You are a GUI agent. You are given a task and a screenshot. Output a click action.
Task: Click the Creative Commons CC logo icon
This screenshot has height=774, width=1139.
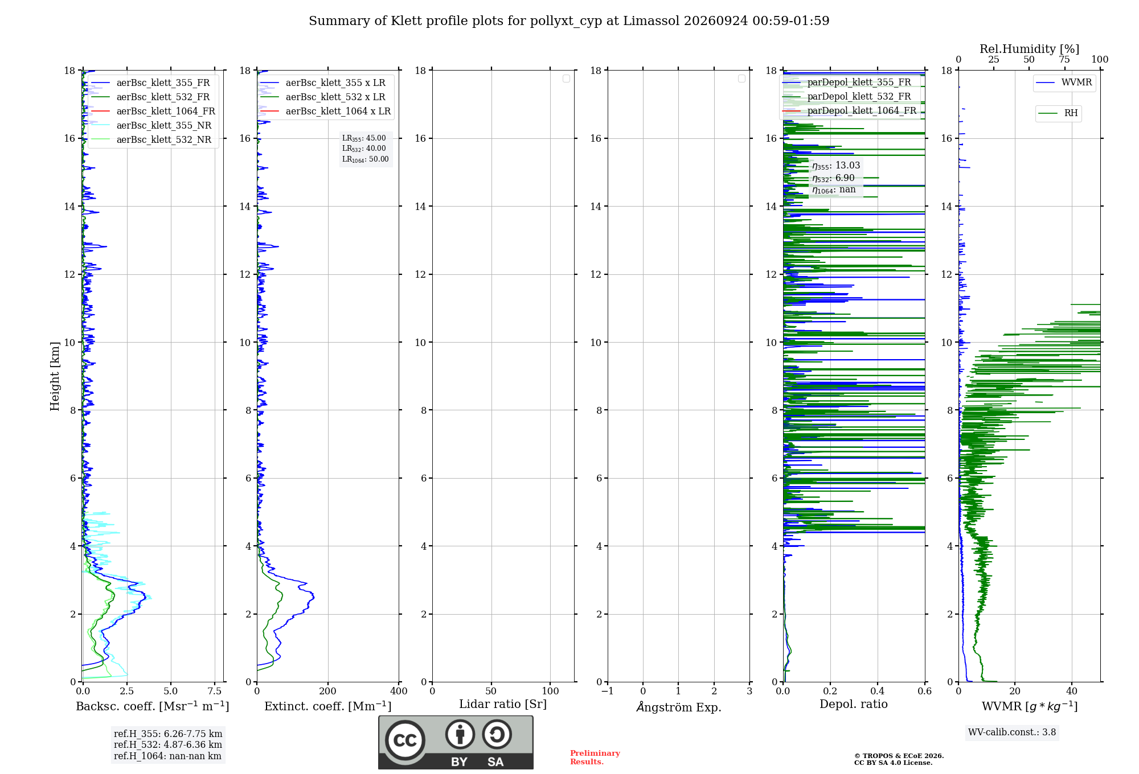405,740
